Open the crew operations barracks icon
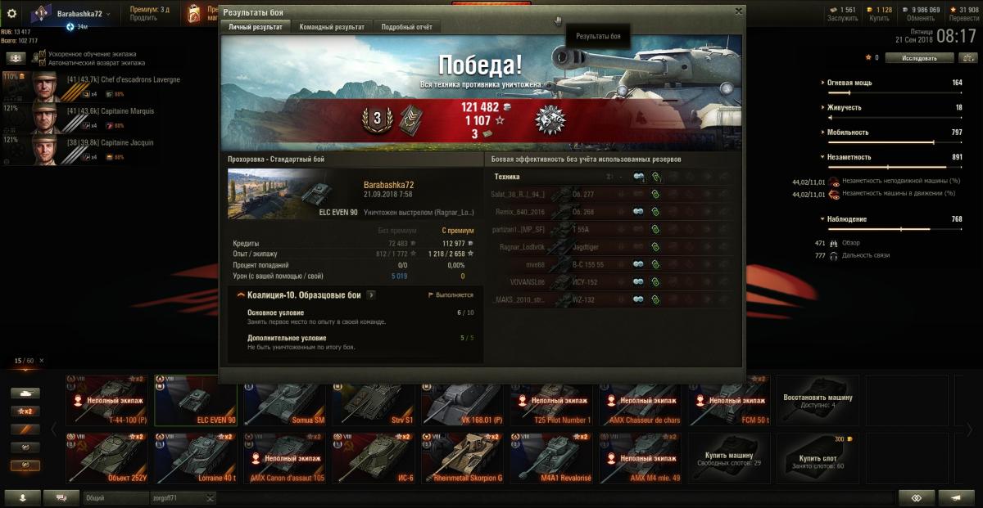This screenshot has width=983, height=508. click(x=16, y=58)
